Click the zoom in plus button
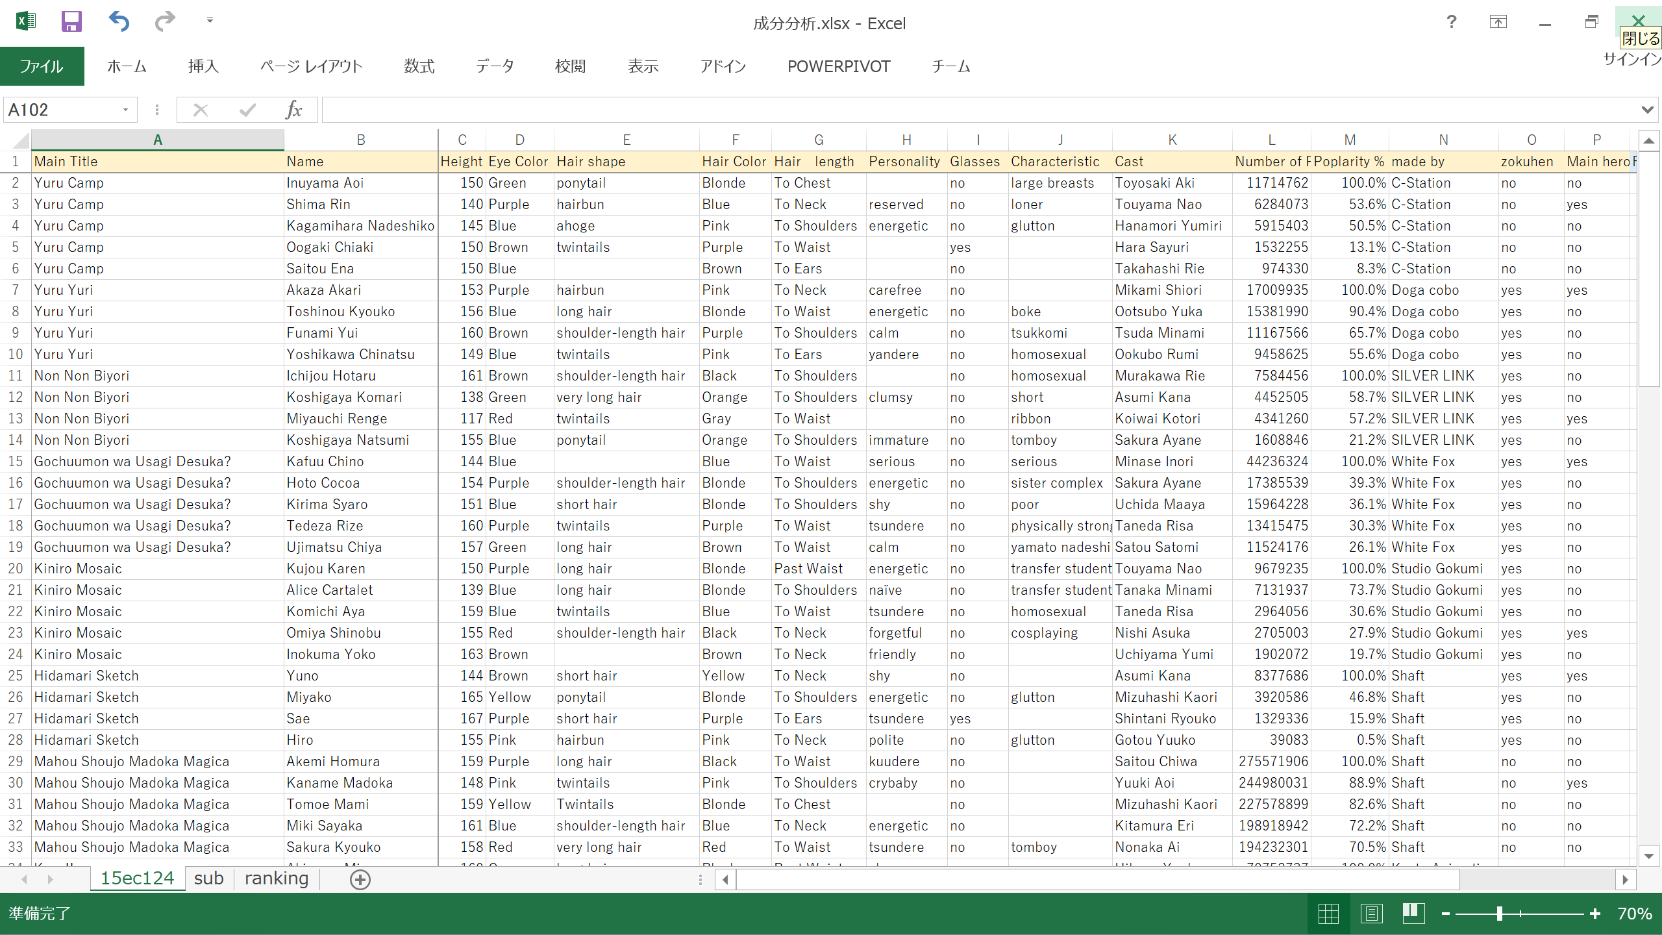 1595,914
